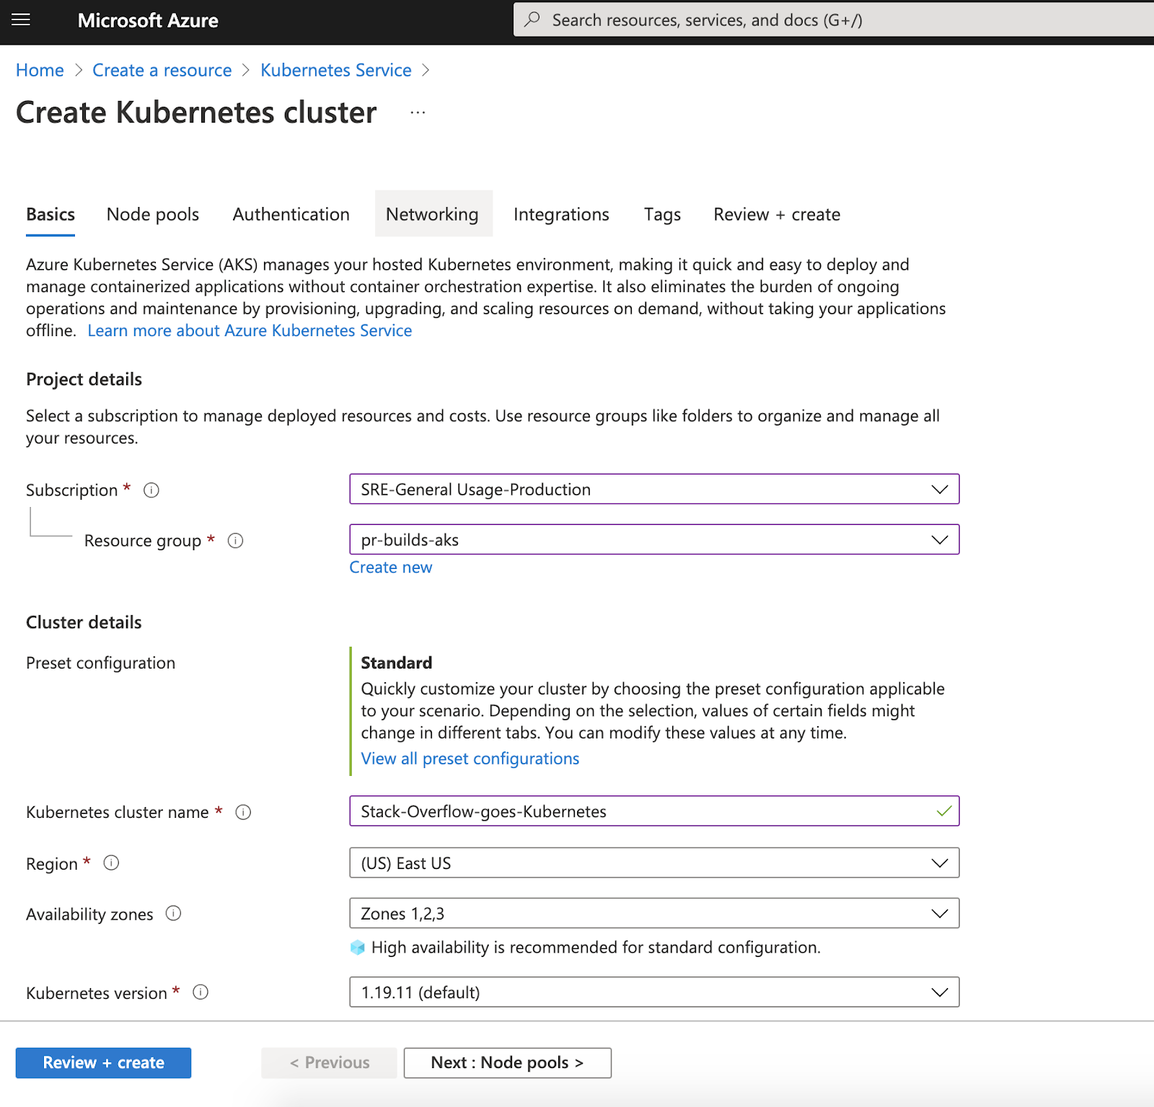Open the hamburger portal menu
The image size is (1154, 1107).
(21, 19)
